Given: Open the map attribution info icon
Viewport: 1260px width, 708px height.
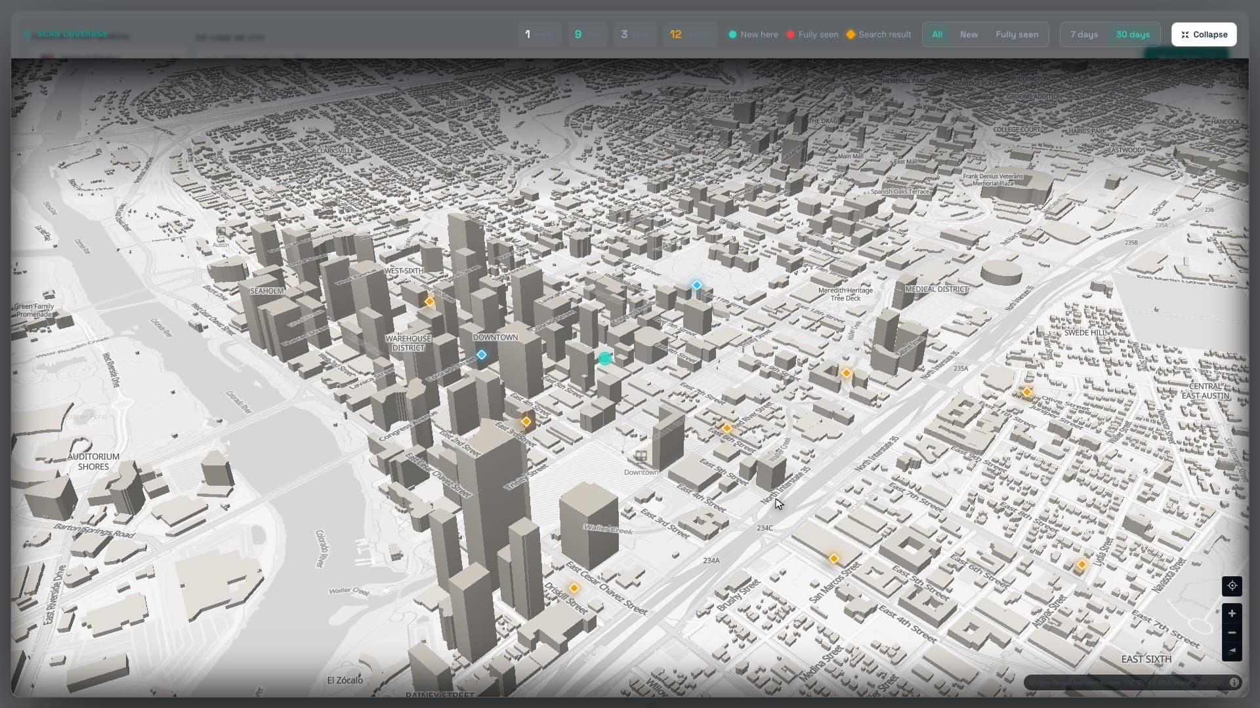Looking at the screenshot, I should click(1234, 682).
